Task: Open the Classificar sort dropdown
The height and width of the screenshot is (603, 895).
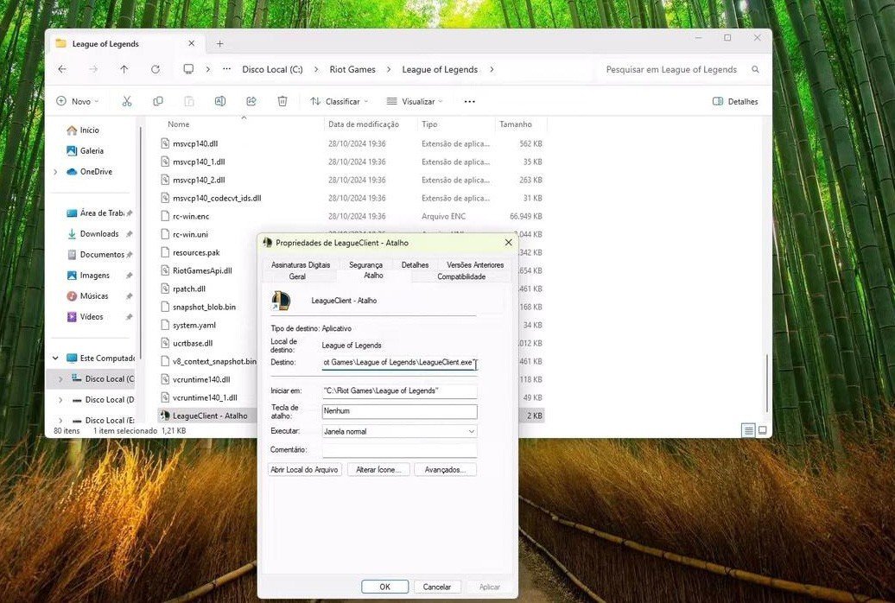Action: point(339,101)
